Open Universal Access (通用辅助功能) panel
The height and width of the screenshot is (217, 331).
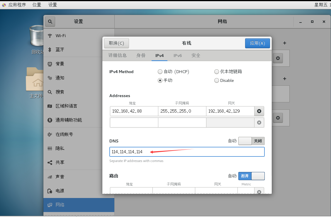[x=79, y=120]
